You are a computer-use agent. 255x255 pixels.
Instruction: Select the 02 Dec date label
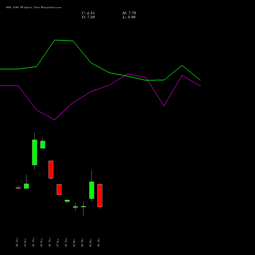coord(82,242)
